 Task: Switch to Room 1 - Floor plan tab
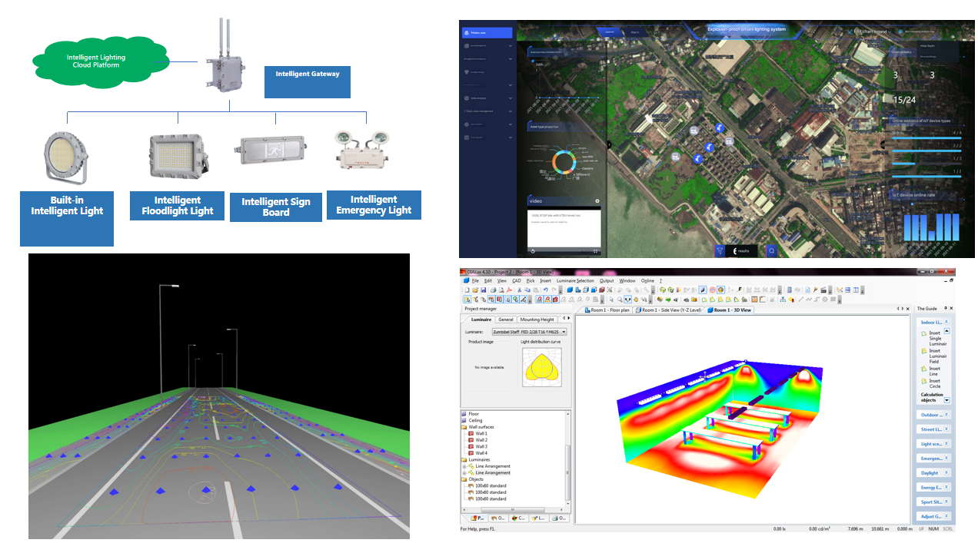608,310
